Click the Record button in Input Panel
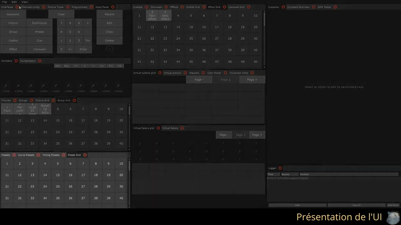 (x=109, y=14)
